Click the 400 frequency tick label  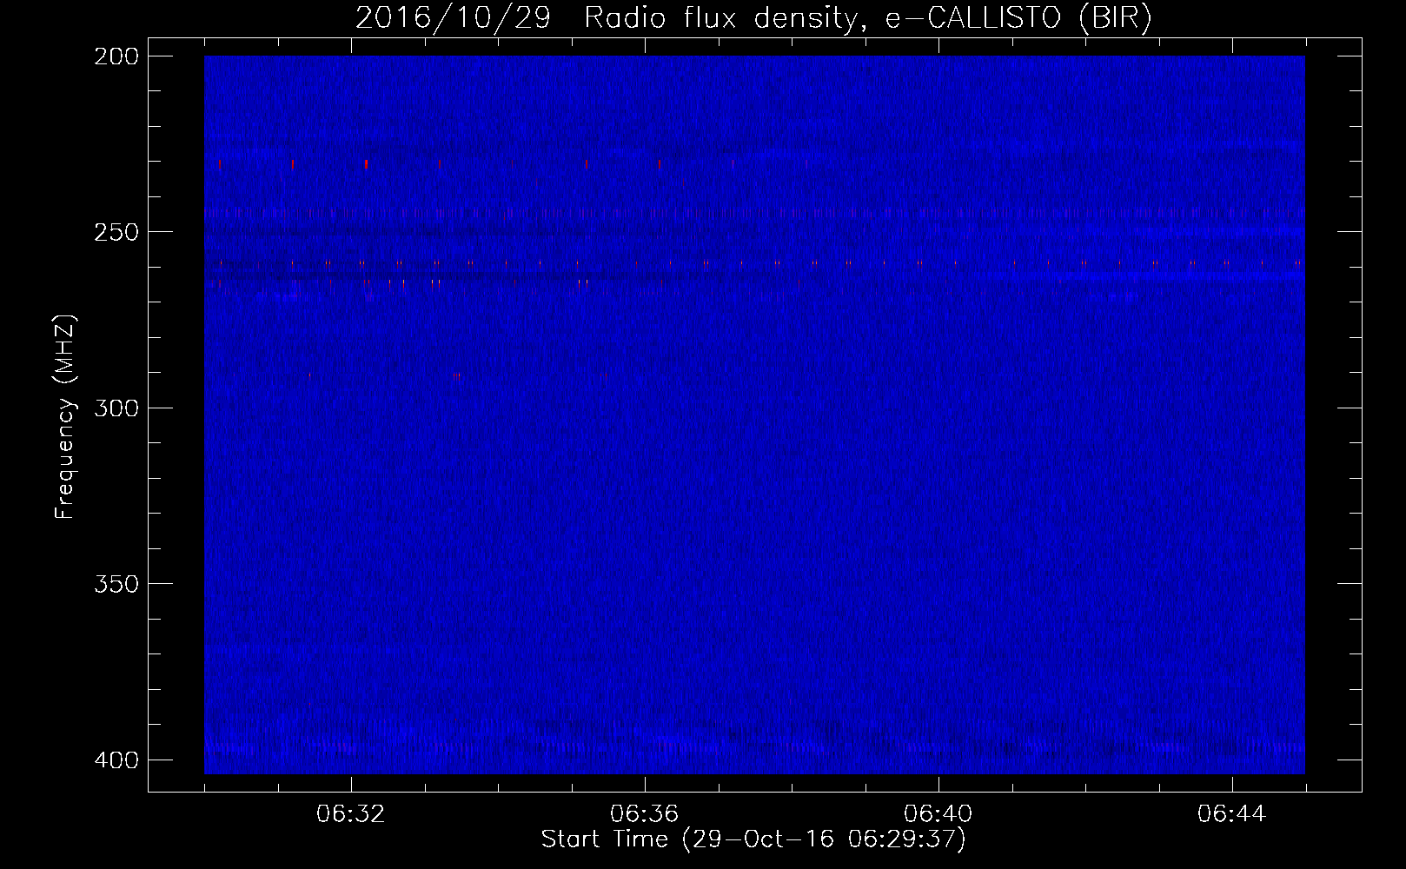(116, 760)
